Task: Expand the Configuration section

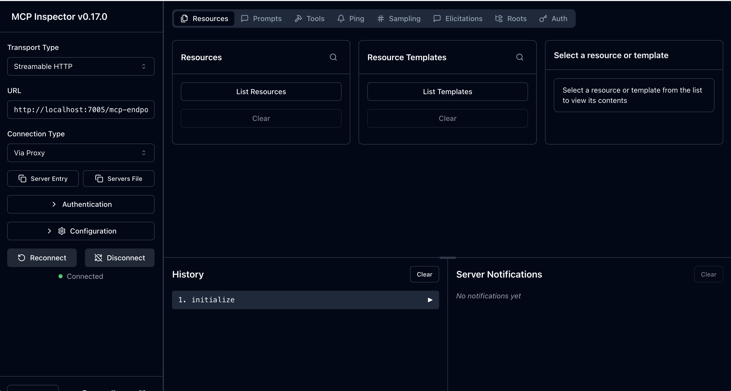Action: (81, 231)
